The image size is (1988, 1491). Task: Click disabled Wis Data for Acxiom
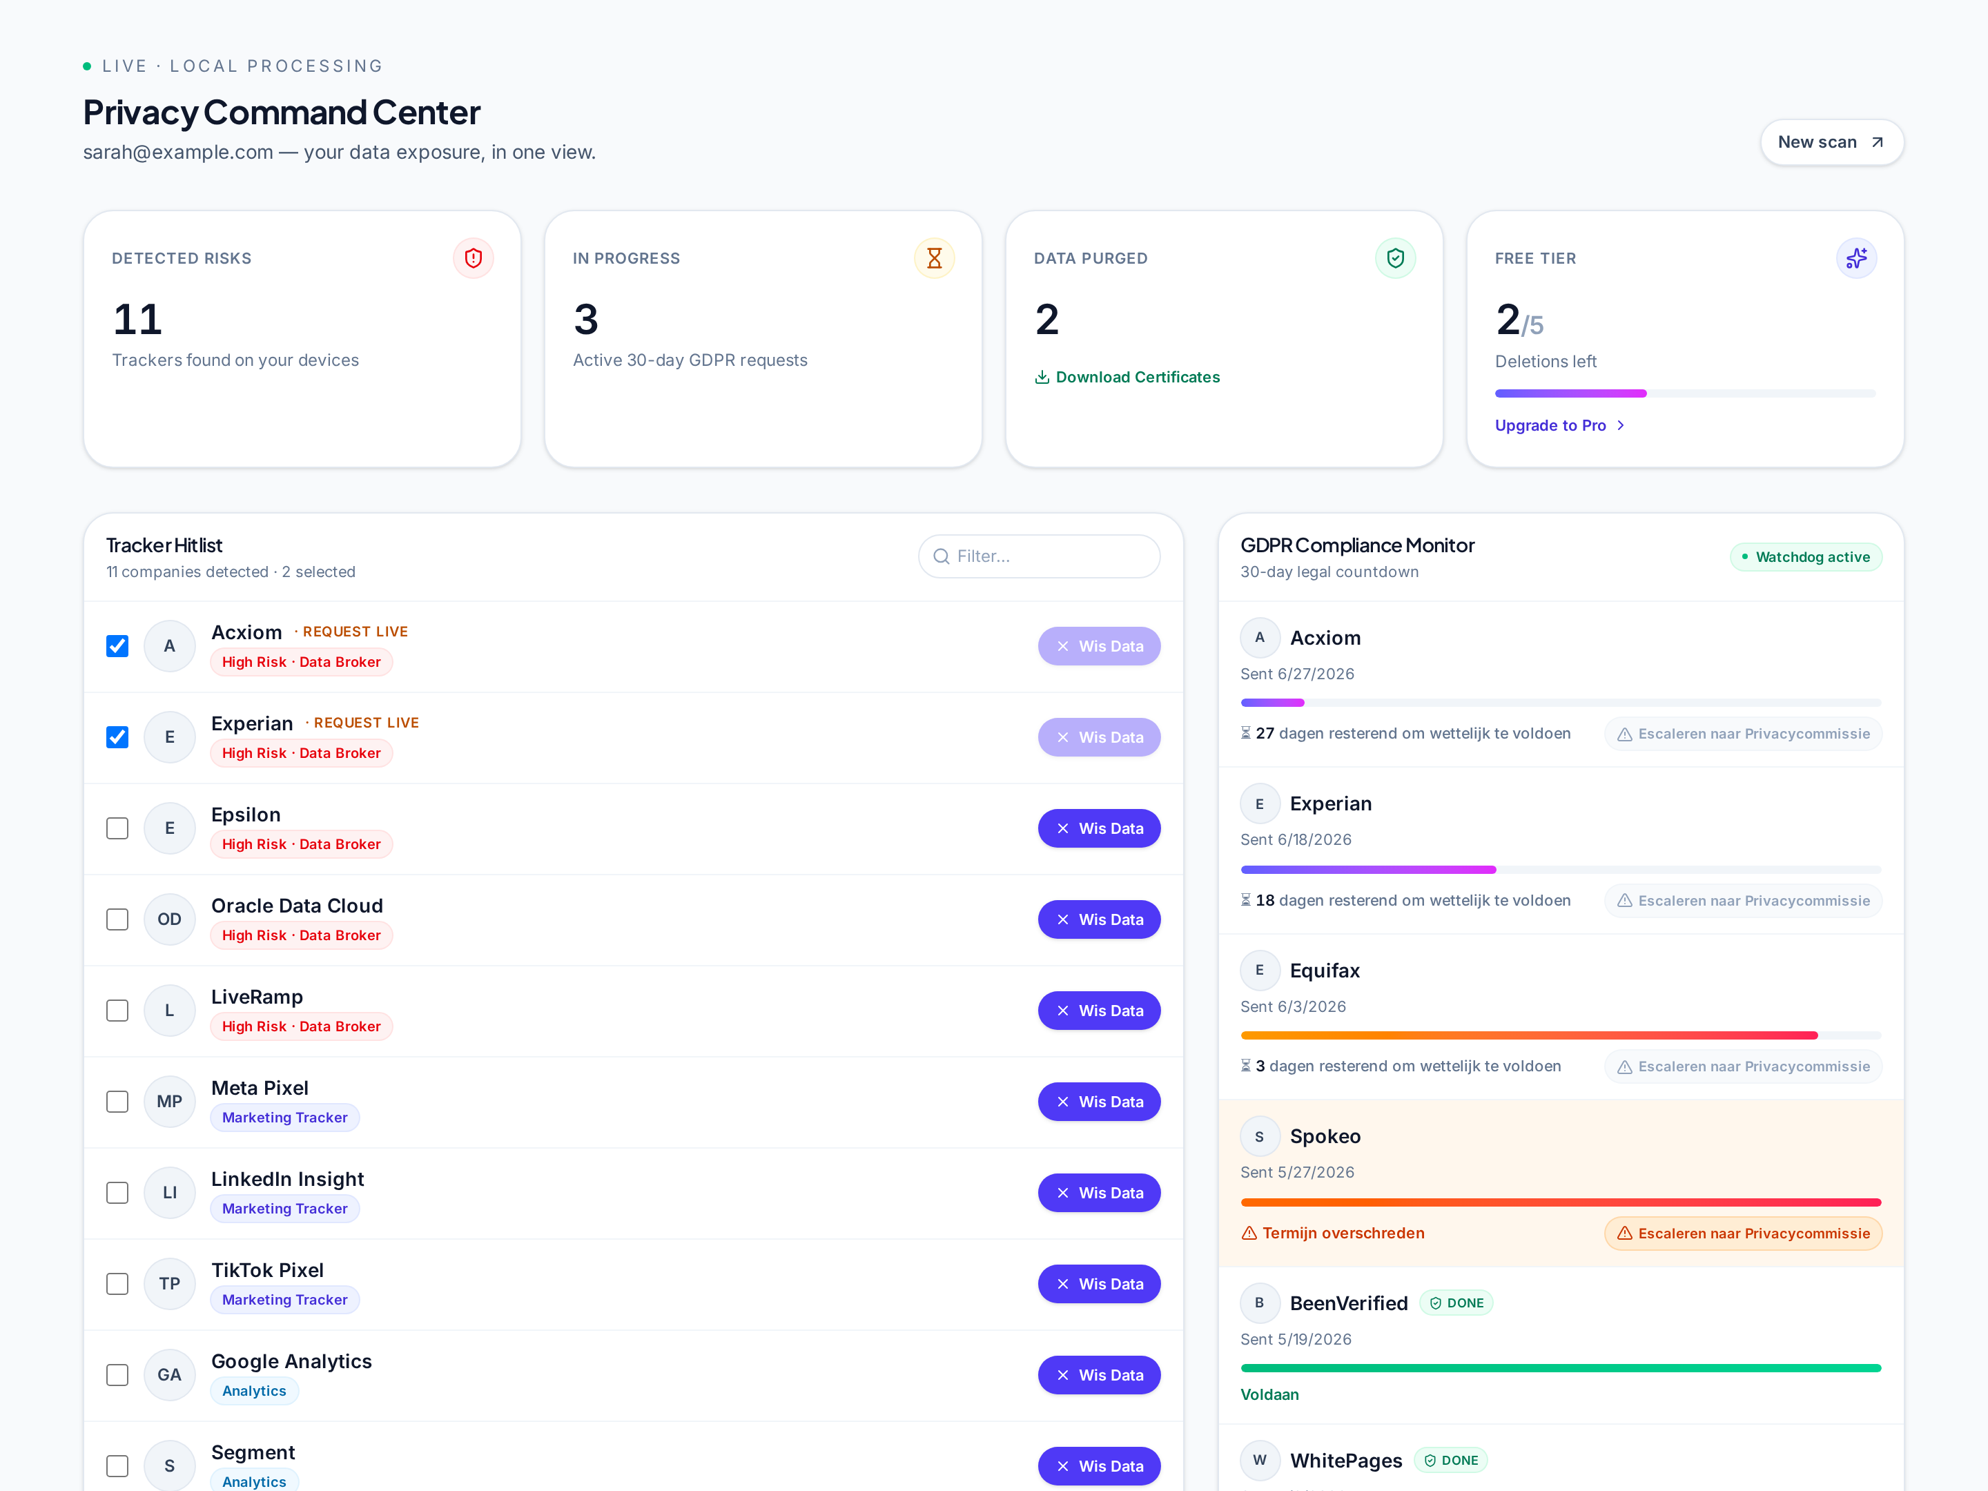1099,646
